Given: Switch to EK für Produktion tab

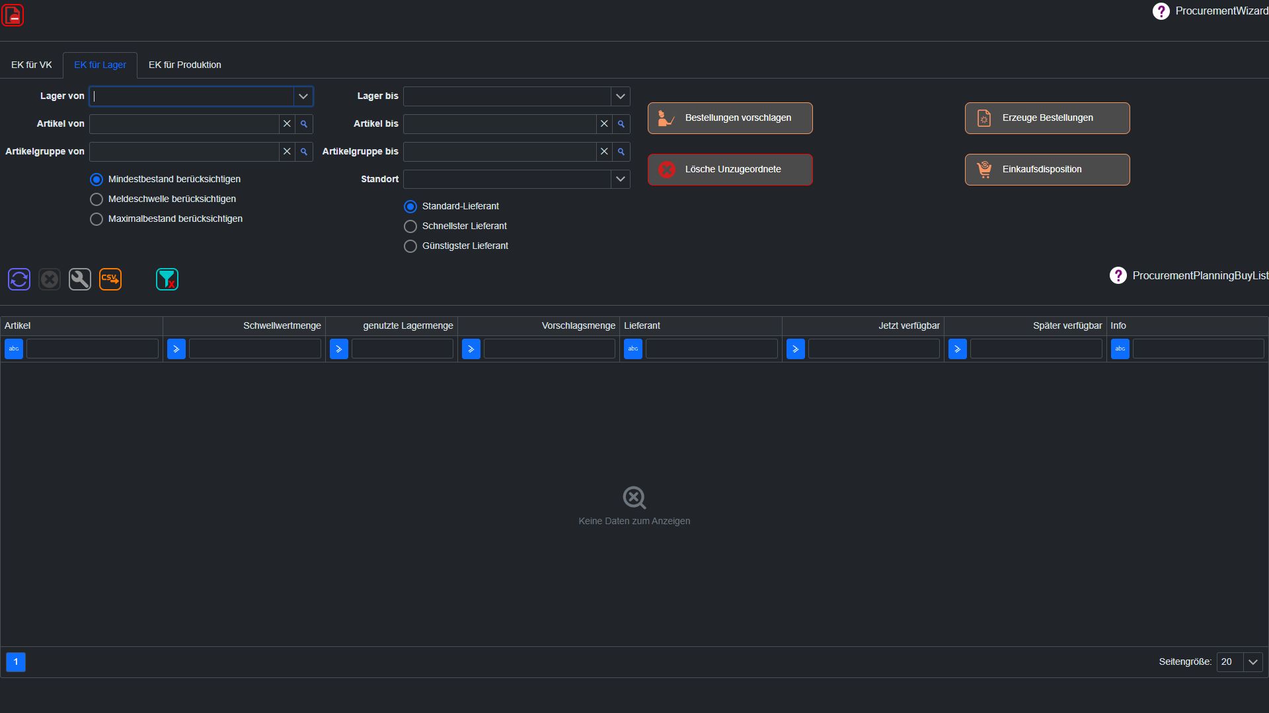Looking at the screenshot, I should point(185,65).
